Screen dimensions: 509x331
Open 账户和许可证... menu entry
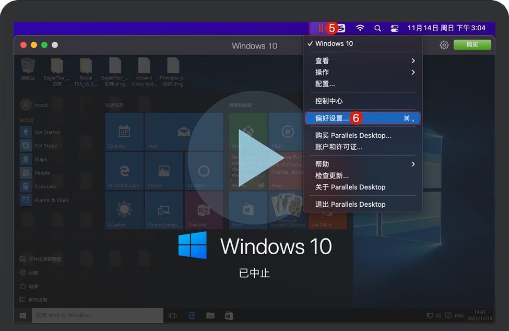coord(363,147)
